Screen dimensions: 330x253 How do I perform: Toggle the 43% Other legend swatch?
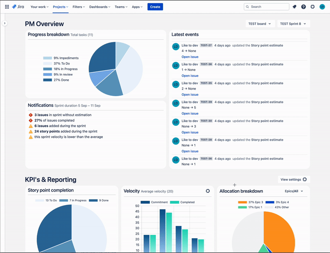point(269,207)
